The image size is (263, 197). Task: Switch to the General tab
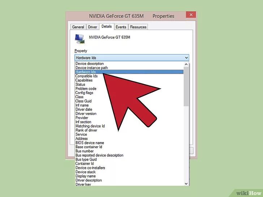(x=78, y=27)
